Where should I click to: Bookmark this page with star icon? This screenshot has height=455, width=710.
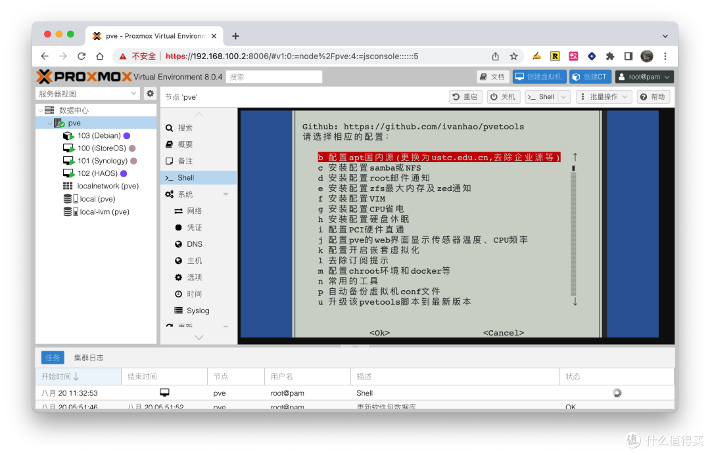(x=513, y=56)
